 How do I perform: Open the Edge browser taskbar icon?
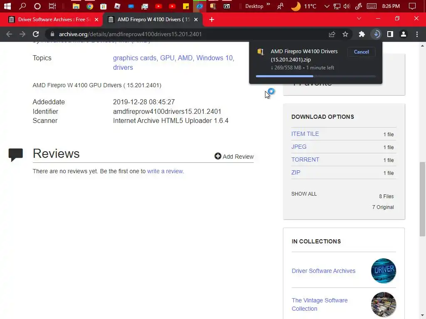pyautogui.click(x=200, y=6)
